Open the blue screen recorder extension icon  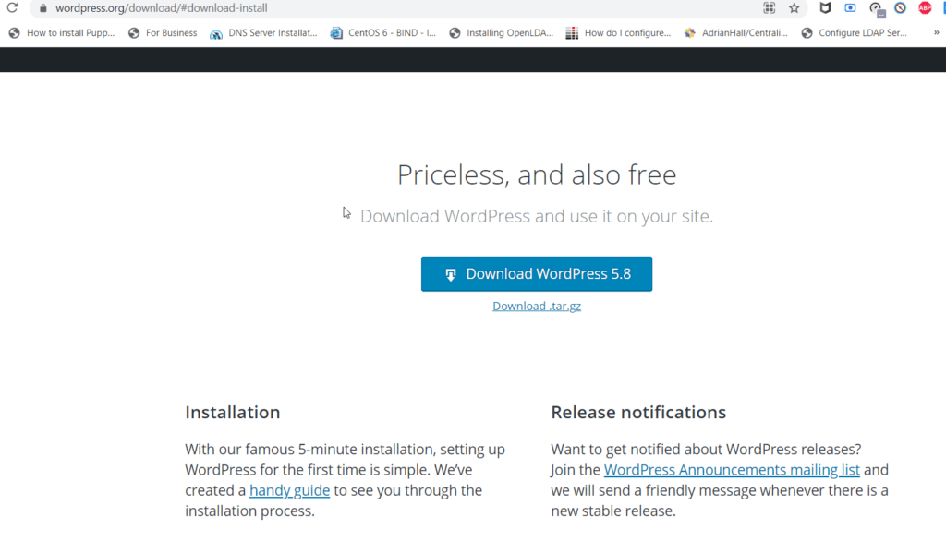(850, 7)
